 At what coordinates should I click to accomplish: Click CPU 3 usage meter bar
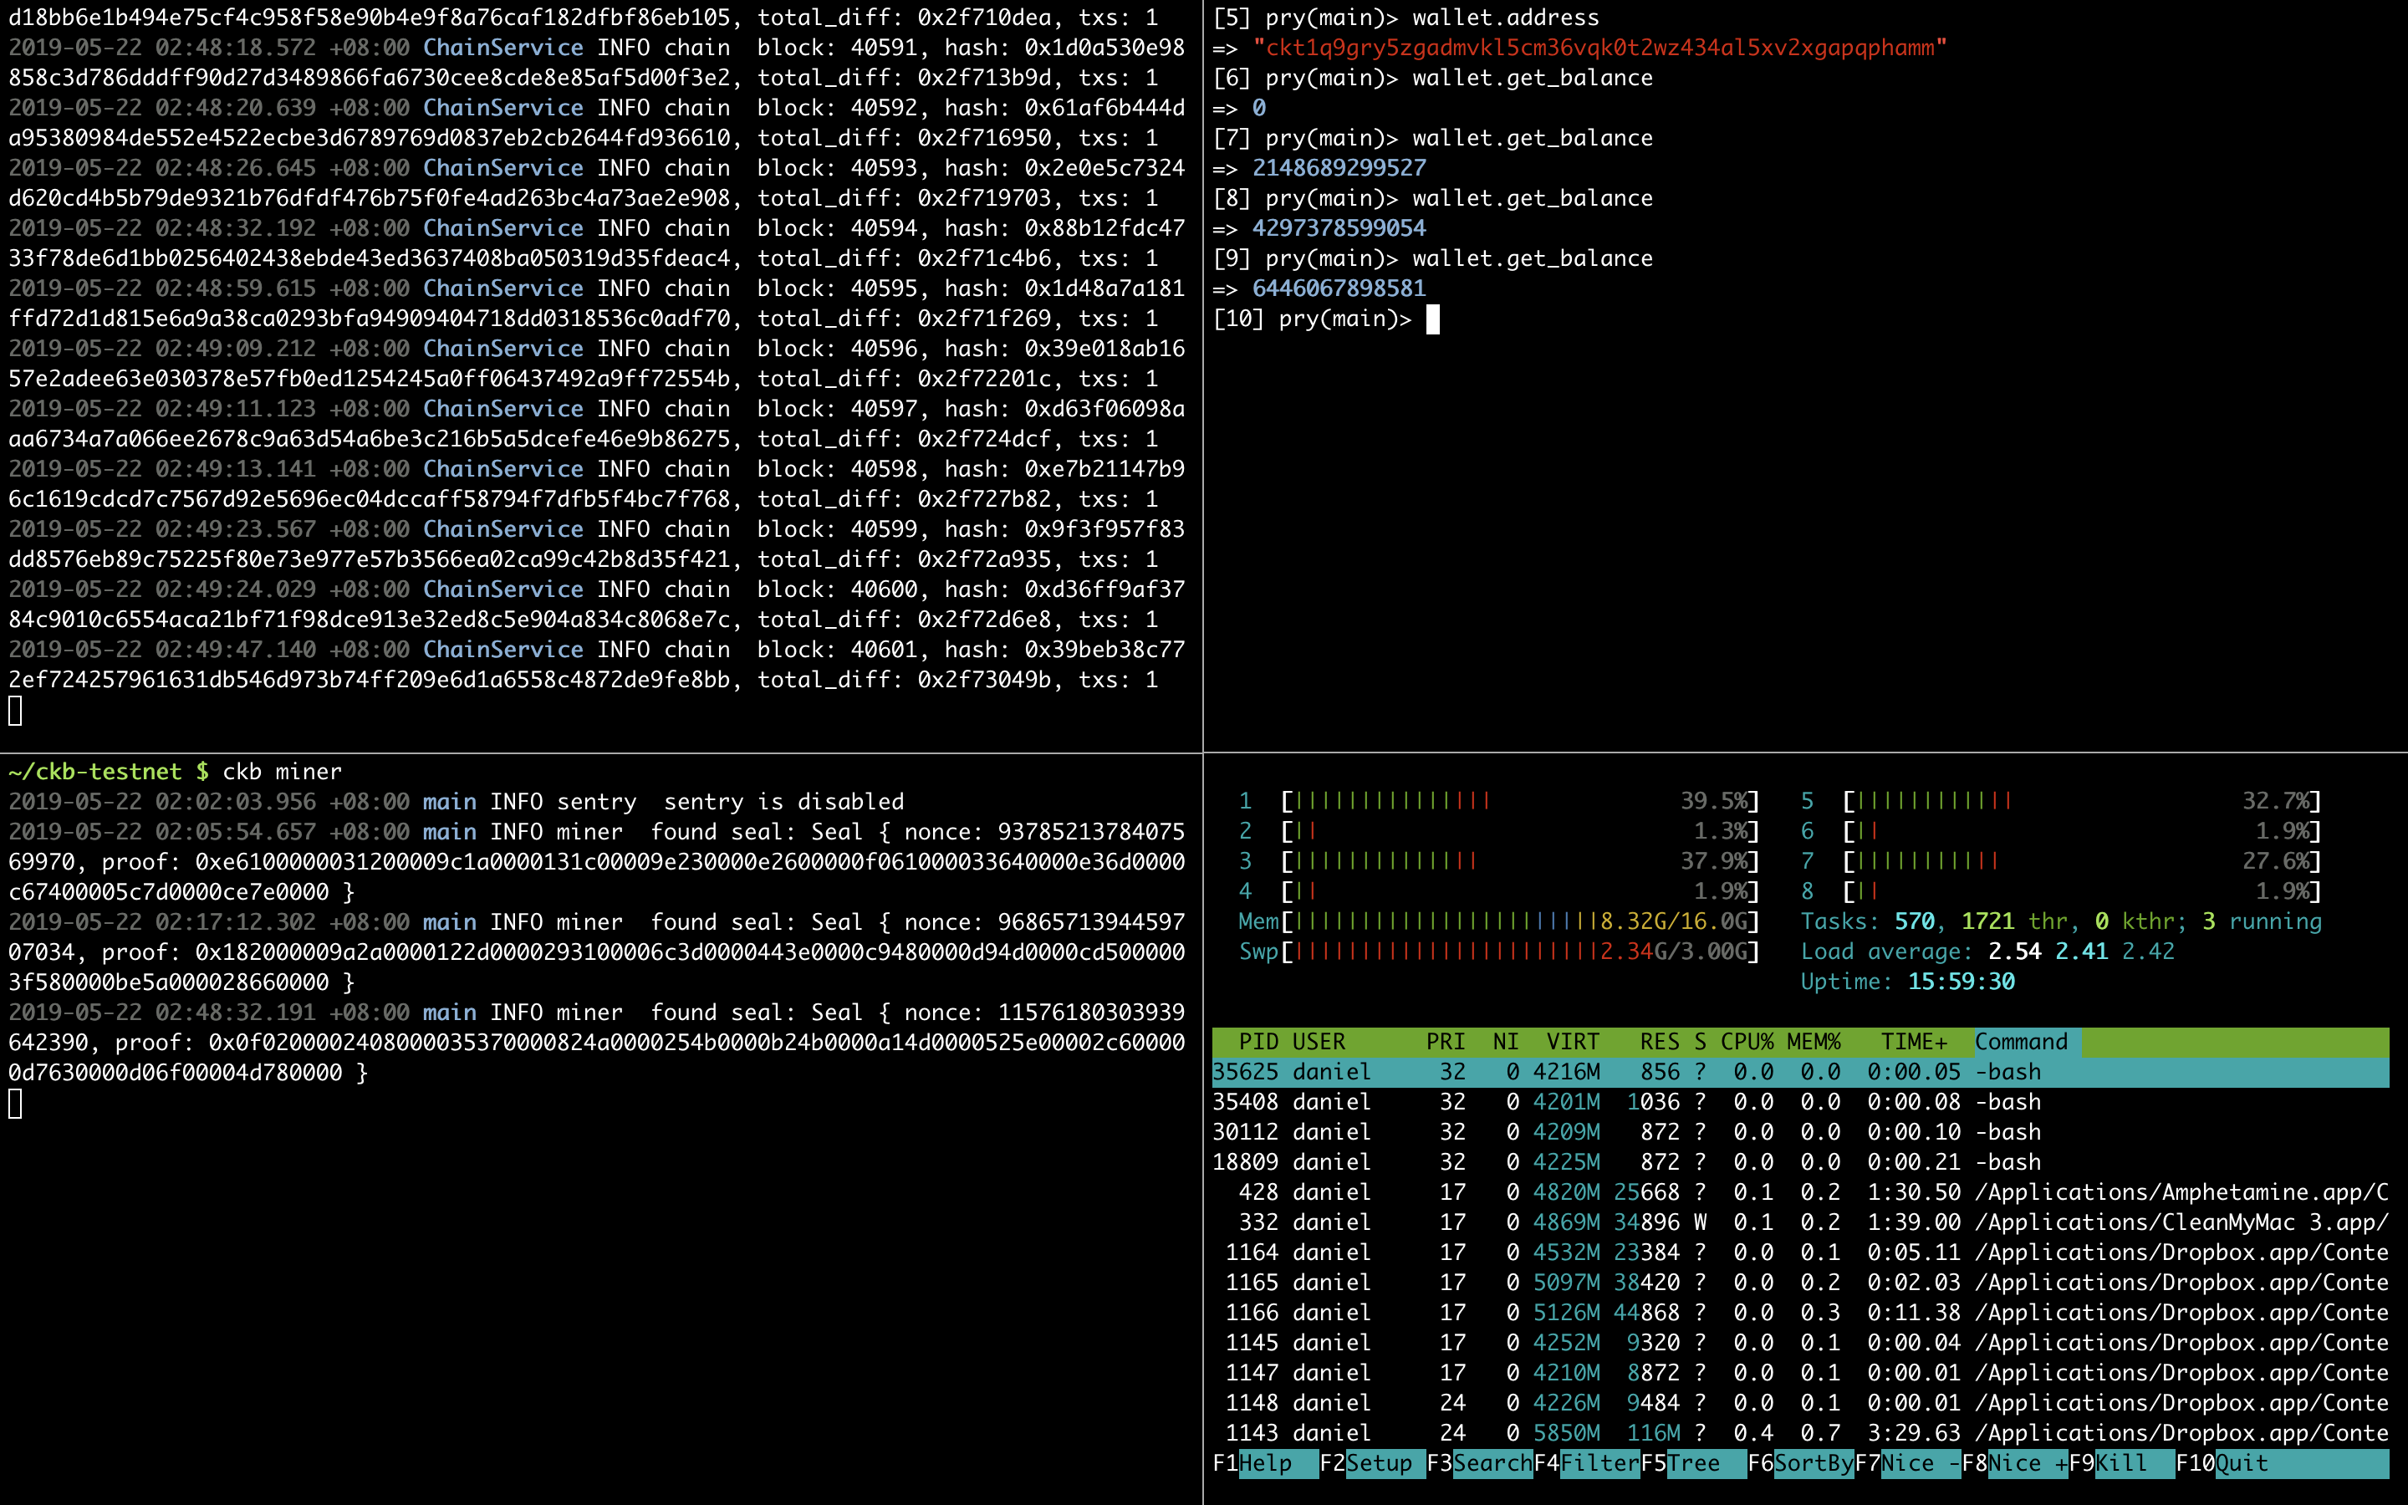tap(1520, 861)
